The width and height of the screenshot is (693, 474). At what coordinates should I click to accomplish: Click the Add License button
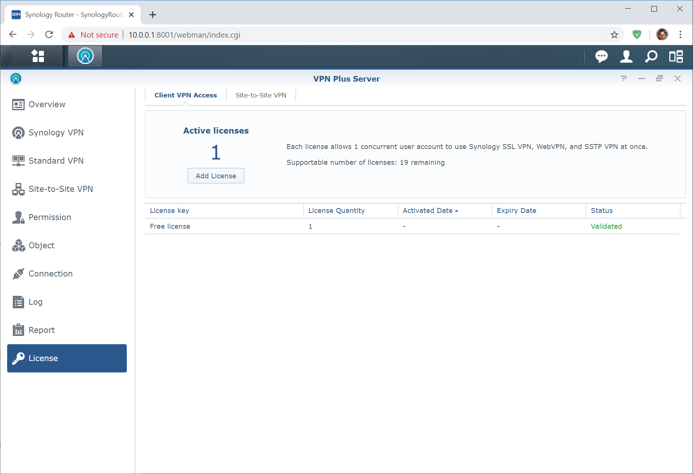tap(216, 176)
